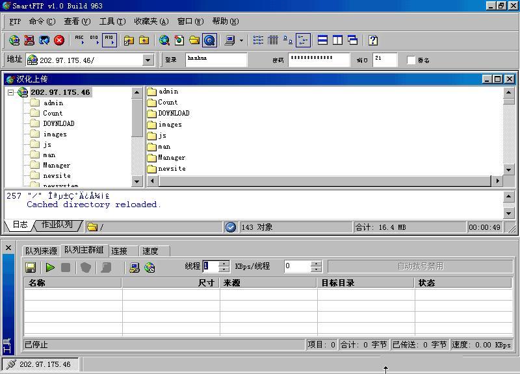
Task: Click the admin folder in file list
Action: pyautogui.click(x=168, y=92)
